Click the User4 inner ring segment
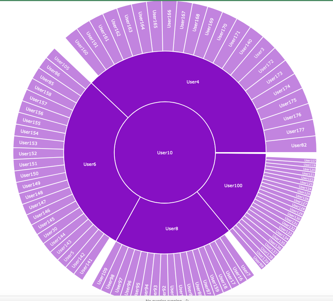The image size is (333, 301). pyautogui.click(x=193, y=82)
